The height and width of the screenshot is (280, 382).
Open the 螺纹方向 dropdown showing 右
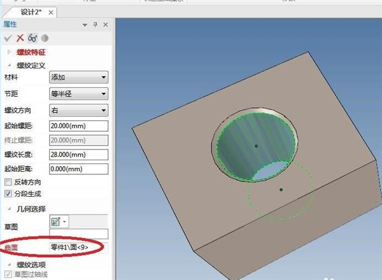(78, 110)
